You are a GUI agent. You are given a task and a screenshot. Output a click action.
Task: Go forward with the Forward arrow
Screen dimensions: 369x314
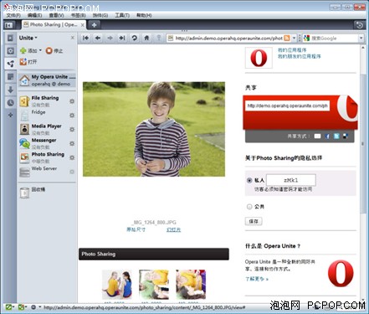pyautogui.click(x=110, y=38)
